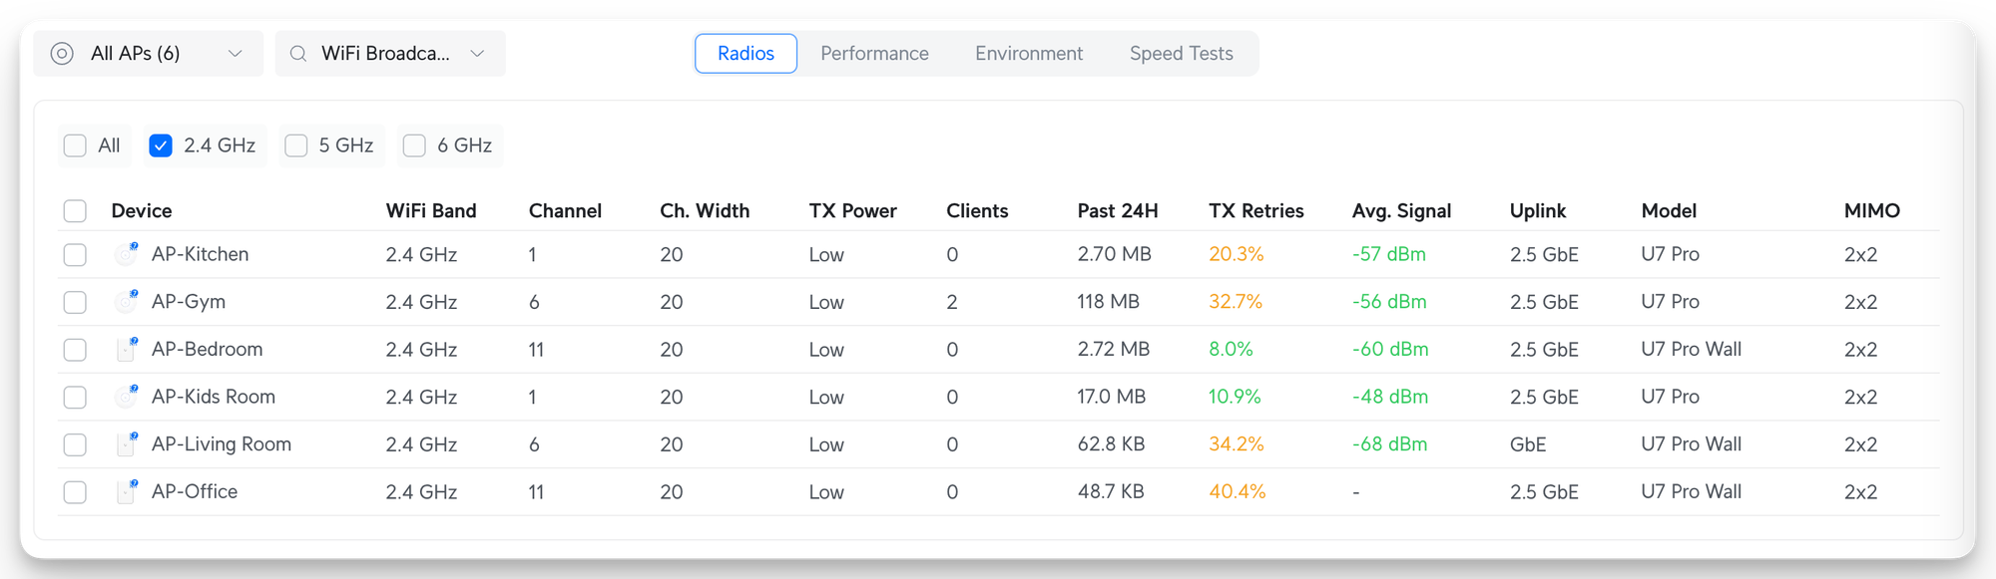Sort by the Past 24H column header
The image size is (1996, 579).
click(1118, 211)
